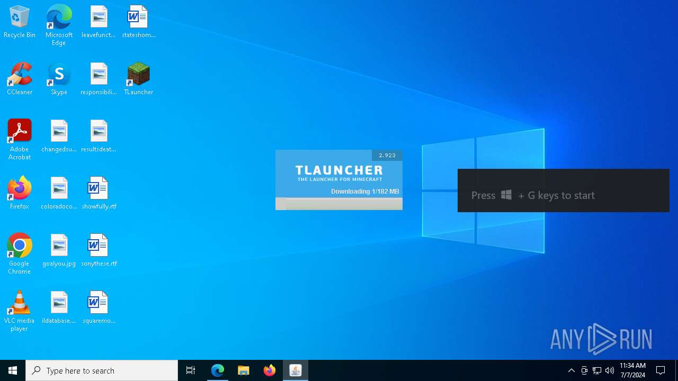
Task: Open CCleaner desktop shortcut
Action: click(x=20, y=79)
